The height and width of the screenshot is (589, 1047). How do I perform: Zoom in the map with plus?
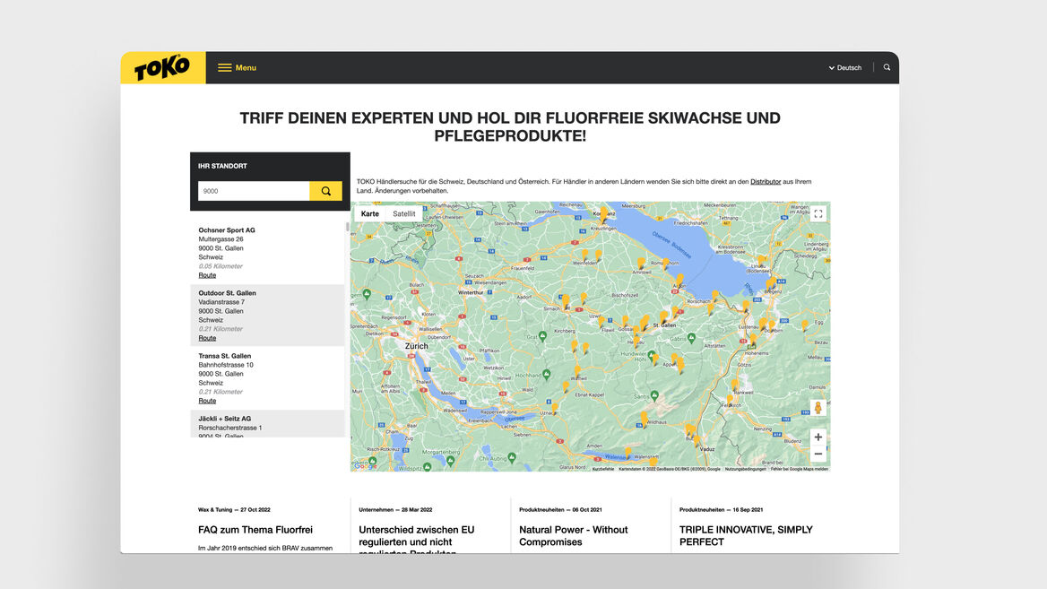[818, 437]
